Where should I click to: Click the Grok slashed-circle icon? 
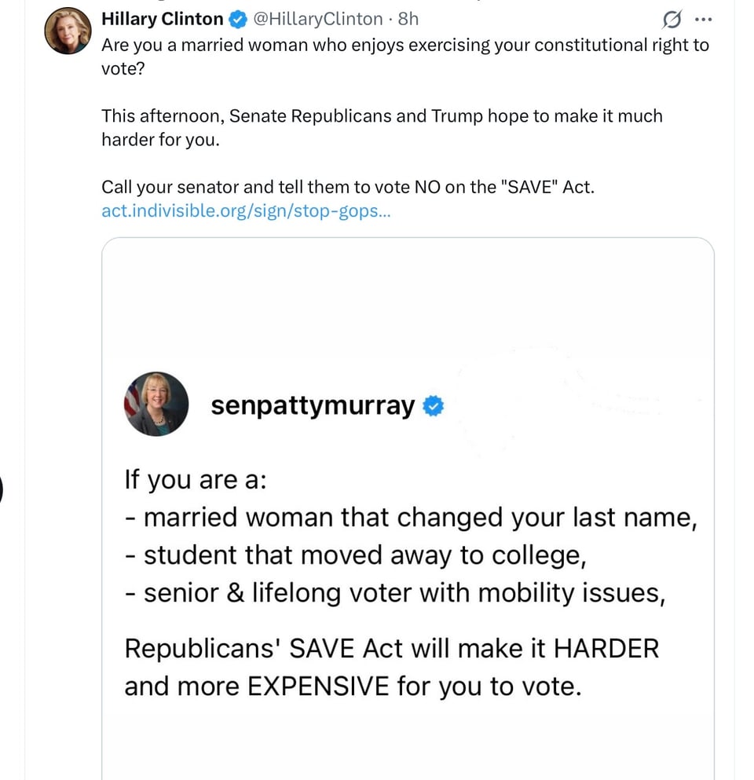click(x=672, y=18)
